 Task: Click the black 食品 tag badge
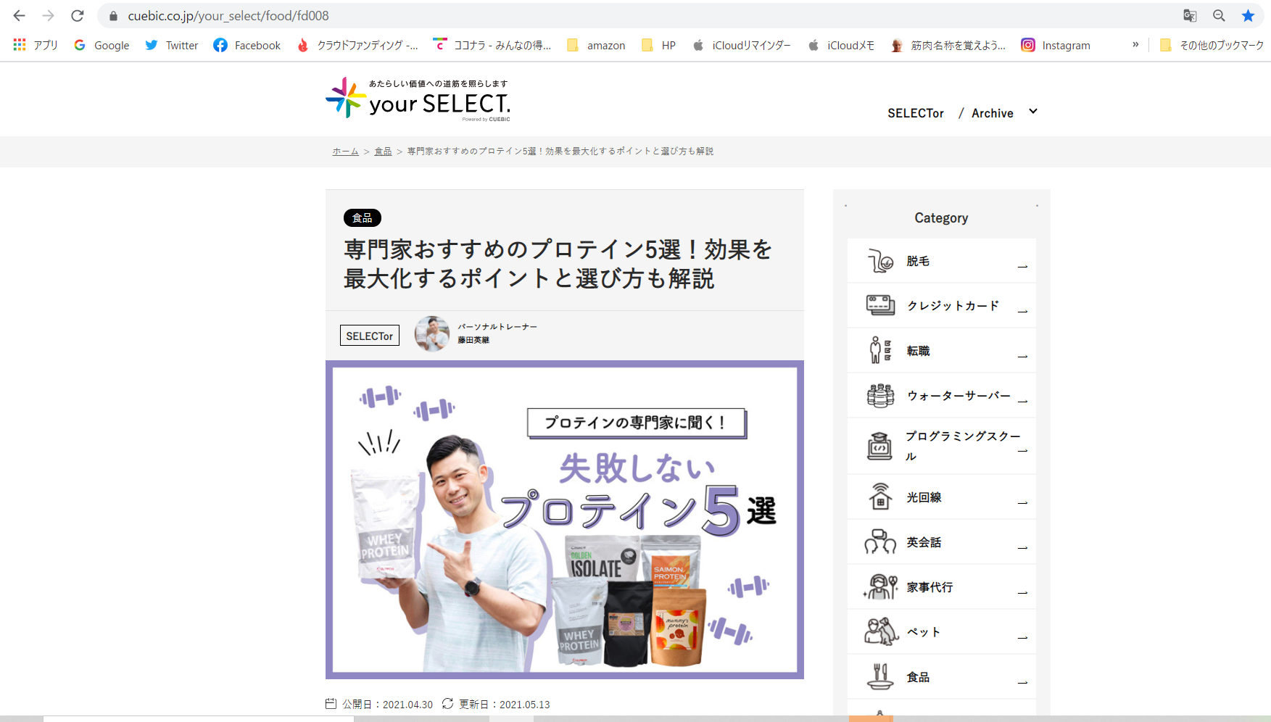(x=362, y=218)
